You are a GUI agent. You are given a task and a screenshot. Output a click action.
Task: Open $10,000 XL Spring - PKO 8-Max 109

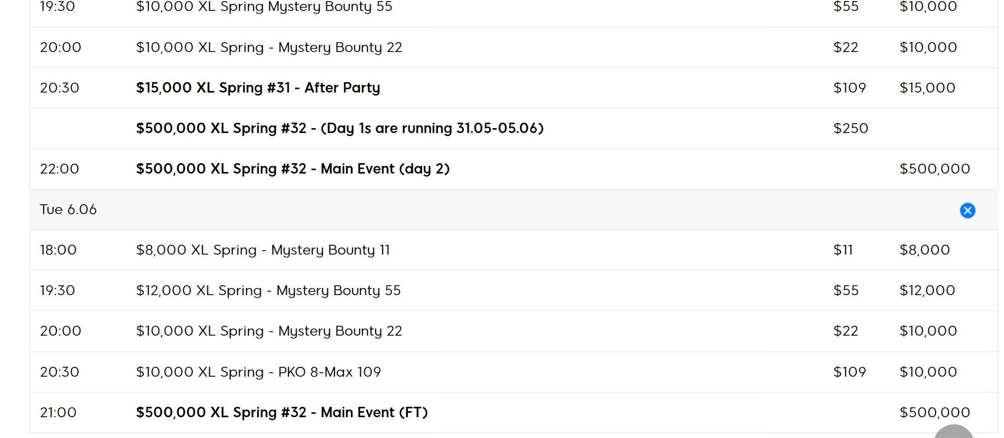pos(258,372)
